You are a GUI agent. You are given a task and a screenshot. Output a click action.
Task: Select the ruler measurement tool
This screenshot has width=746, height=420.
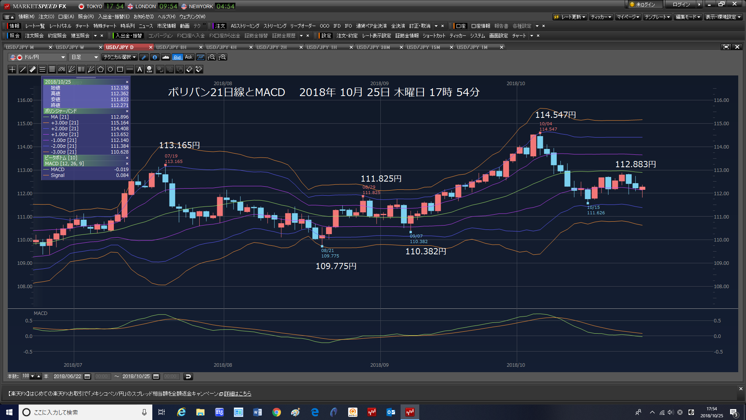pos(33,69)
